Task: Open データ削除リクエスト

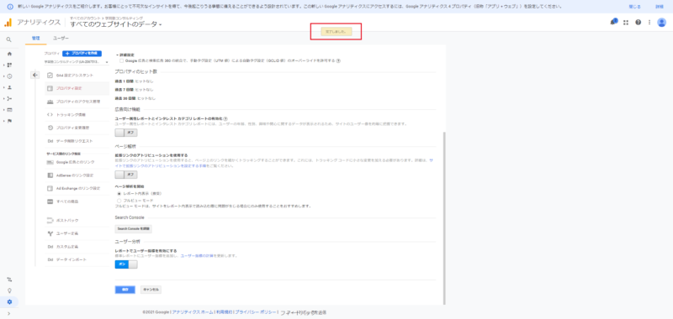Action: 74,141
